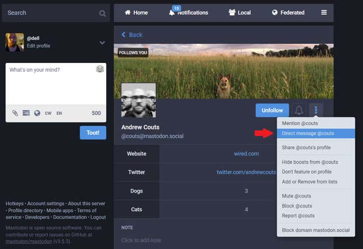Select Report @couts

316,216
